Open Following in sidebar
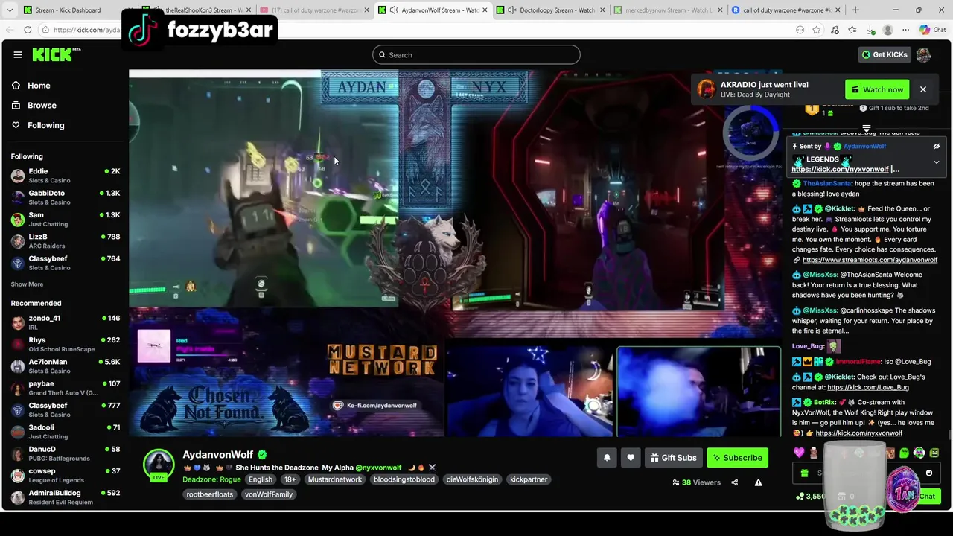 click(x=46, y=125)
